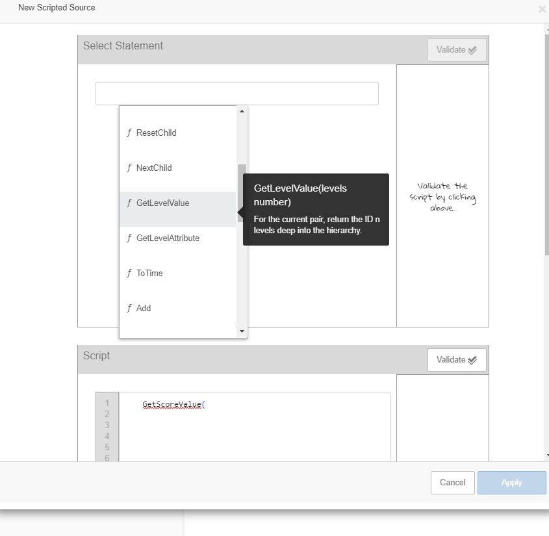
Task: Choose NextChild in the autocomplete list
Action: pyautogui.click(x=154, y=168)
